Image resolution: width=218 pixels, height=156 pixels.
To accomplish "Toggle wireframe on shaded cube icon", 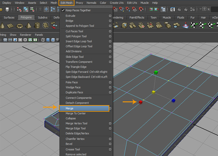I will [53, 40].
